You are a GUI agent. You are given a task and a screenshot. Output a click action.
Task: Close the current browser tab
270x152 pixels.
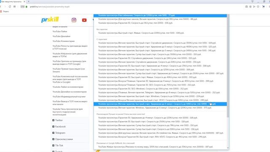coord(24,2)
